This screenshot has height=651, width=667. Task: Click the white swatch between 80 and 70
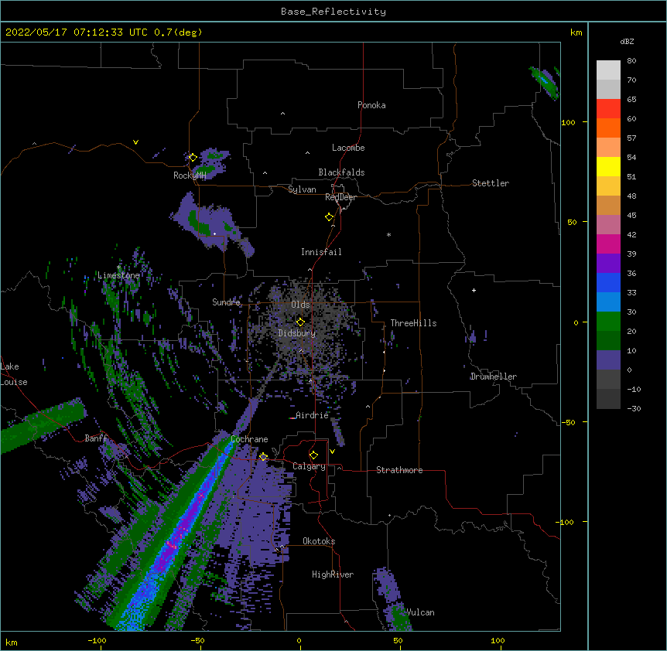click(x=608, y=70)
